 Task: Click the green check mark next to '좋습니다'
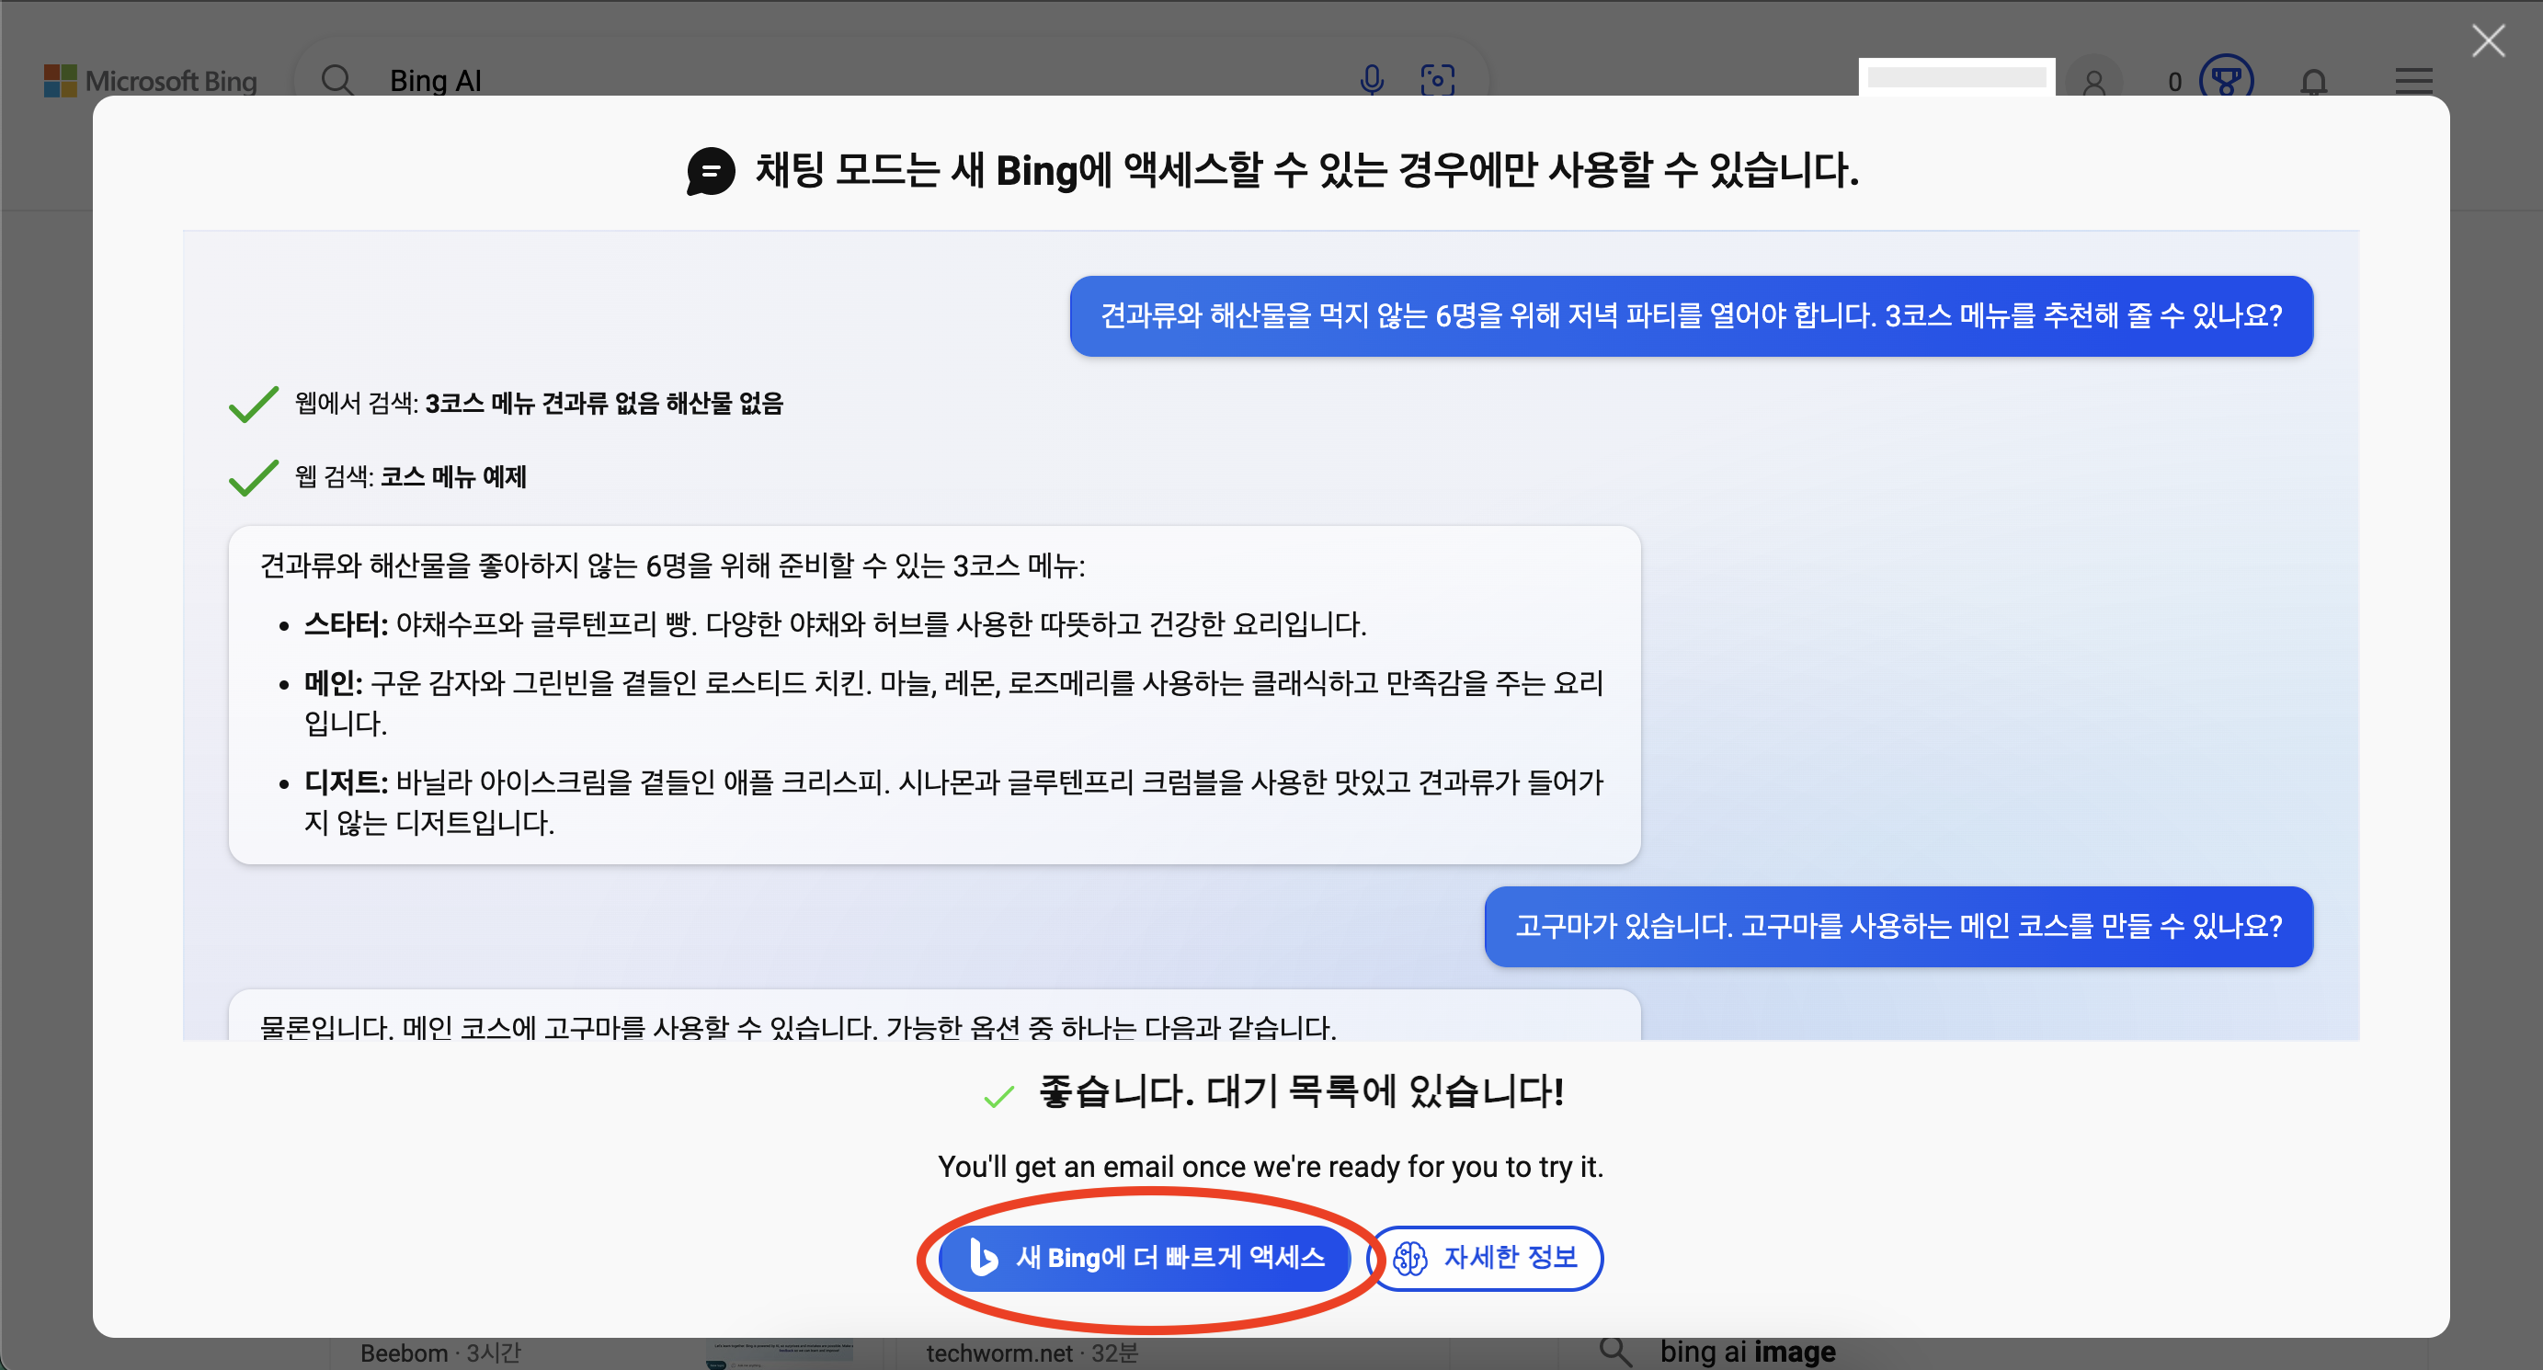(999, 1096)
